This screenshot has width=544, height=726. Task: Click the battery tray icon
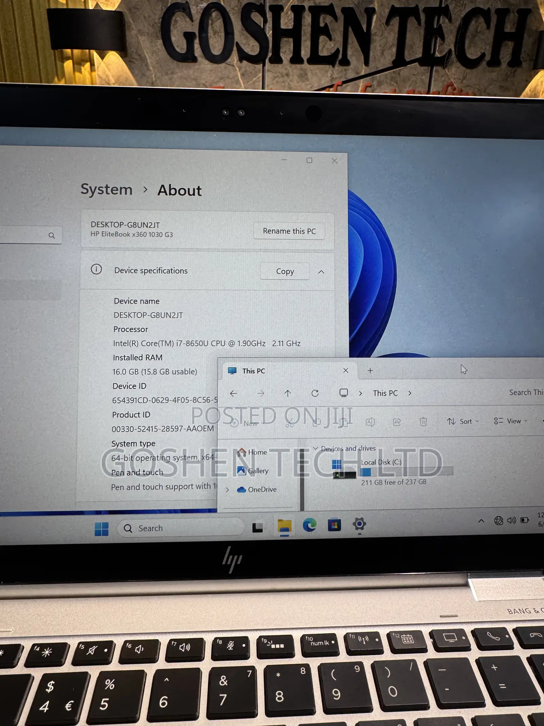[x=525, y=520]
